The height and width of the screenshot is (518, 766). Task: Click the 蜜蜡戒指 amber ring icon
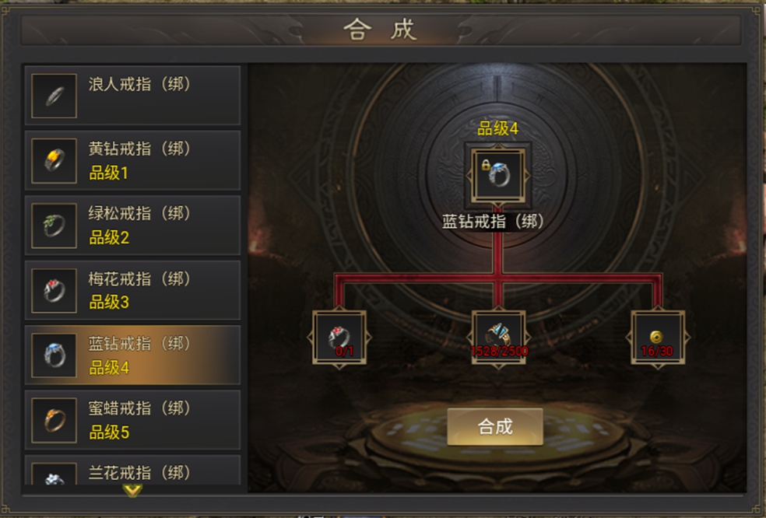pos(54,420)
